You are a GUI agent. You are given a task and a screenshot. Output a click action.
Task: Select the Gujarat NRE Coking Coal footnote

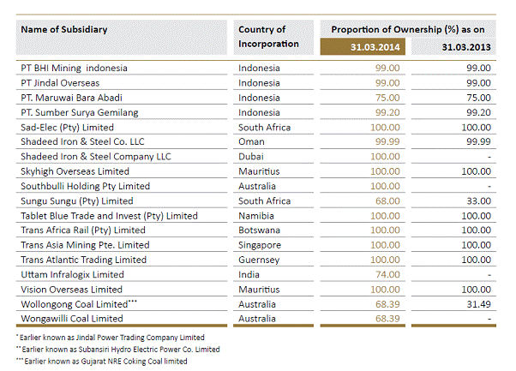[106, 361]
